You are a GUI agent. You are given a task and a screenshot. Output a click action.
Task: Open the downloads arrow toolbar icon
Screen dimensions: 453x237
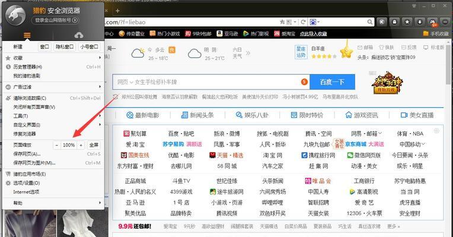[x=420, y=22]
